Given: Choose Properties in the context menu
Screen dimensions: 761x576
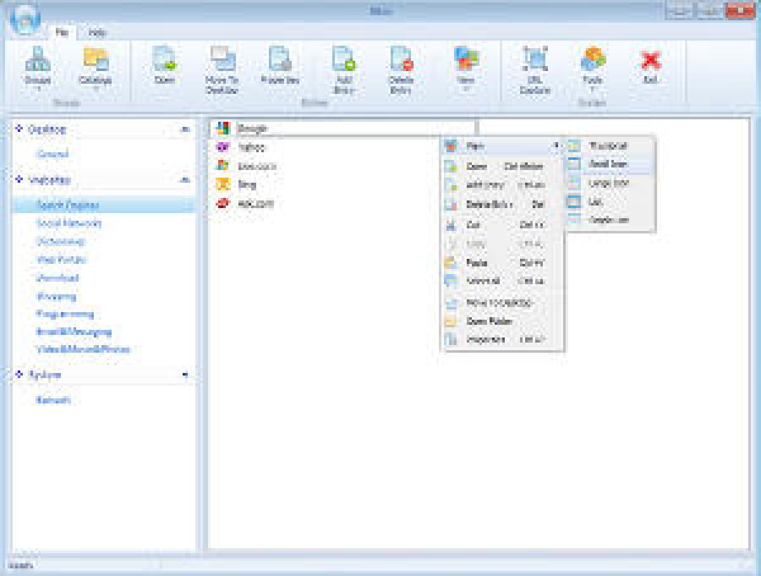Looking at the screenshot, I should [502, 339].
